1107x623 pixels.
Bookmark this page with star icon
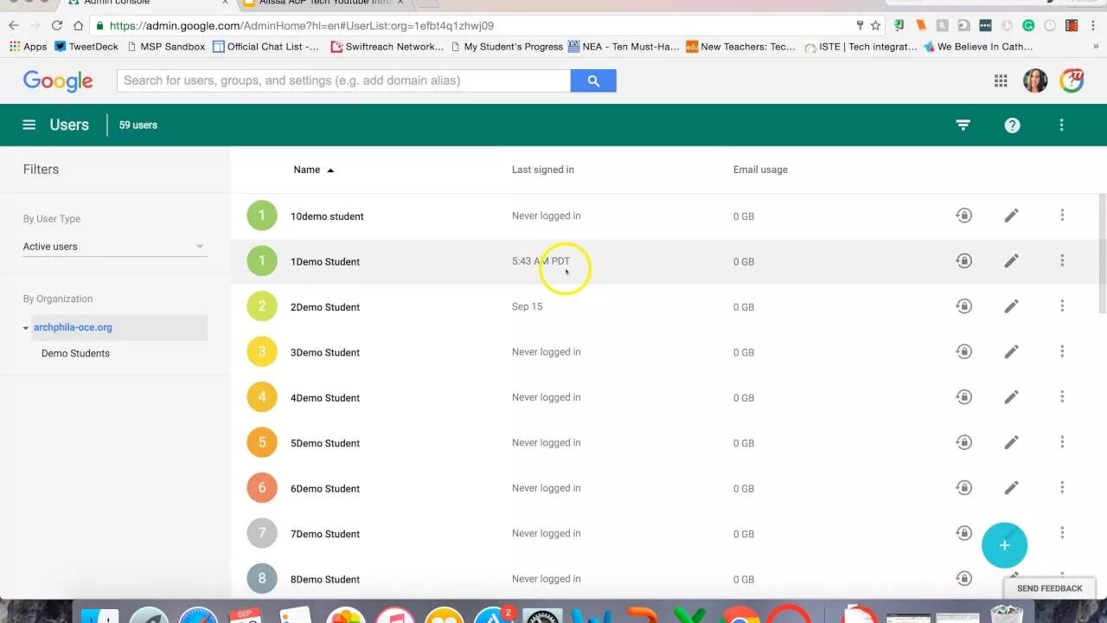(x=875, y=26)
